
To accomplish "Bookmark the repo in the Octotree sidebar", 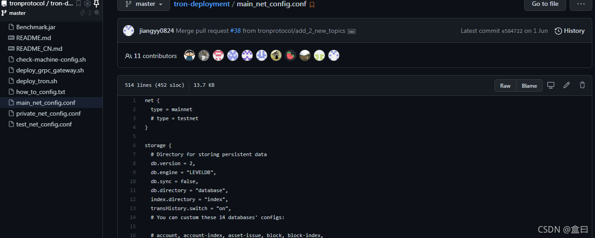I will pyautogui.click(x=78, y=4).
